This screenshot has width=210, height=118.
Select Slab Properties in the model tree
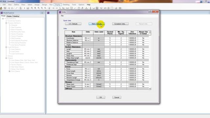pos(16,27)
